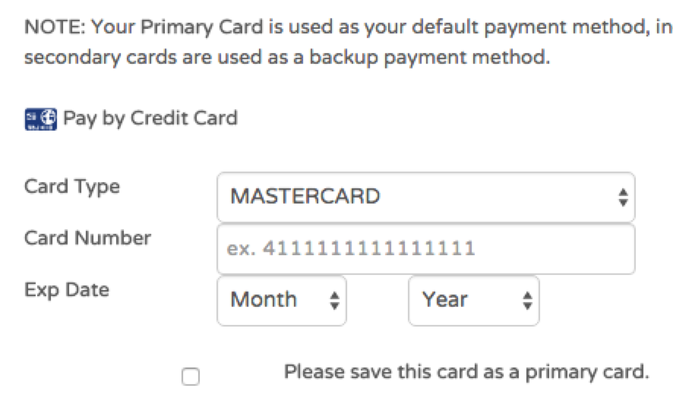Focus the Card Number input field
The width and height of the screenshot is (673, 407).
[x=426, y=249]
